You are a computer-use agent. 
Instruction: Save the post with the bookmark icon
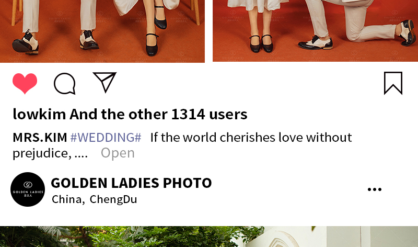pos(393,83)
